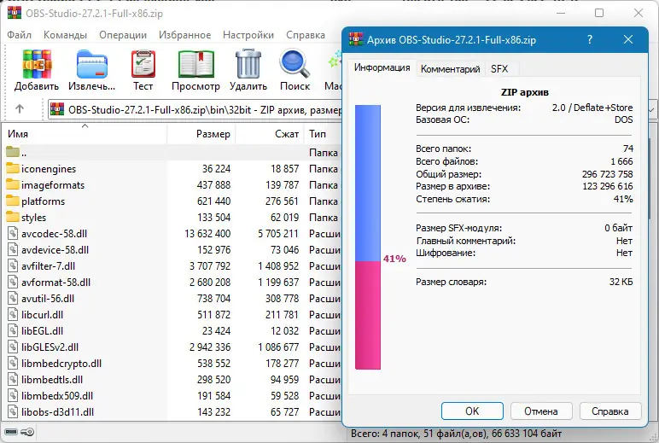Select the Информация tab
This screenshot has height=443, width=659.
coord(382,67)
